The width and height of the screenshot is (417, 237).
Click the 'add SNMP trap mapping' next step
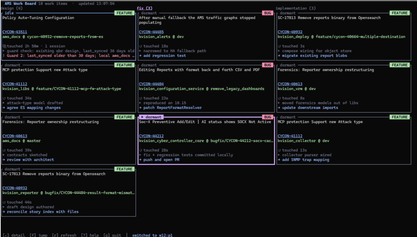point(303,160)
